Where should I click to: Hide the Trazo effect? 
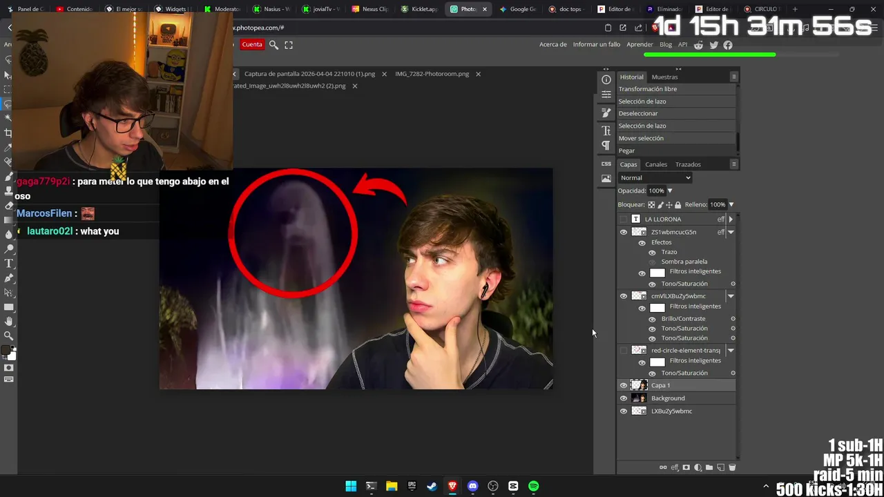coord(652,252)
